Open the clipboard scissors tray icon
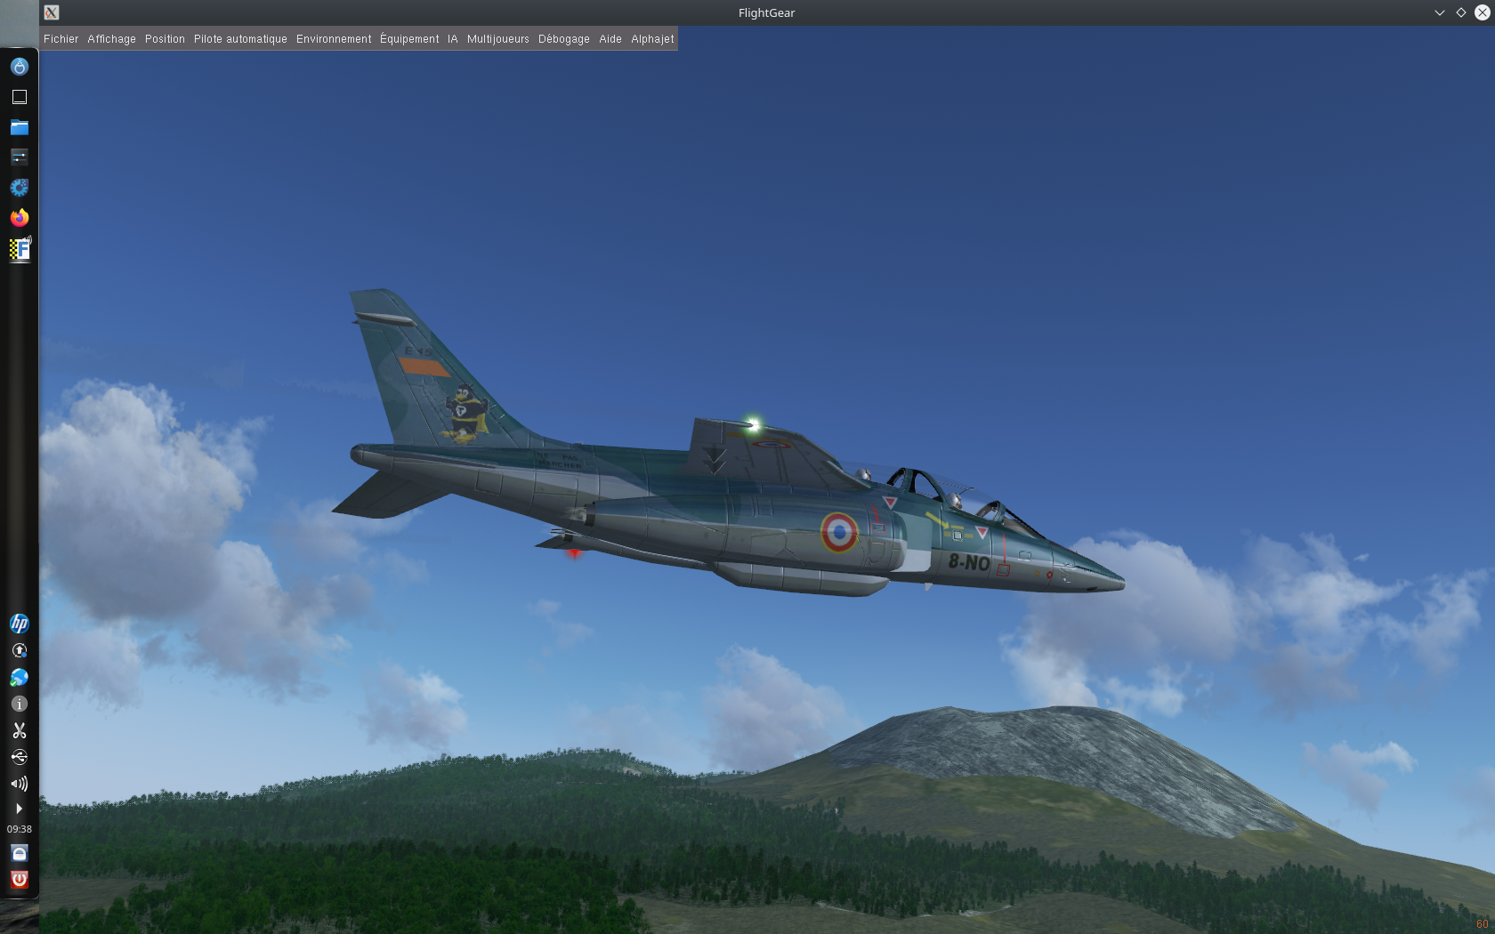Viewport: 1495px width, 934px height. pyautogui.click(x=19, y=730)
